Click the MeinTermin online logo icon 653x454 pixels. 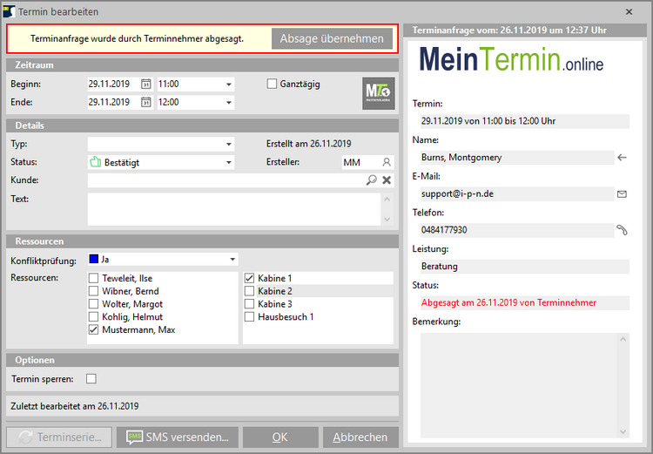click(x=378, y=93)
